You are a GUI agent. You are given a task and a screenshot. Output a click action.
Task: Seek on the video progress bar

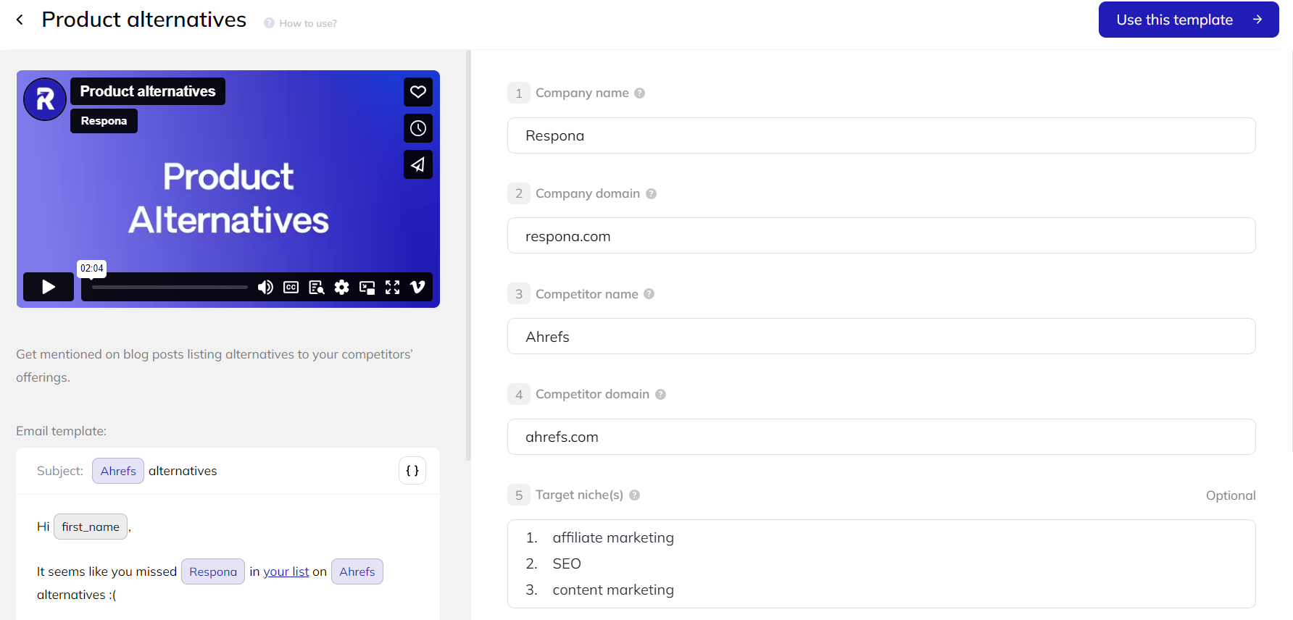[x=170, y=288]
